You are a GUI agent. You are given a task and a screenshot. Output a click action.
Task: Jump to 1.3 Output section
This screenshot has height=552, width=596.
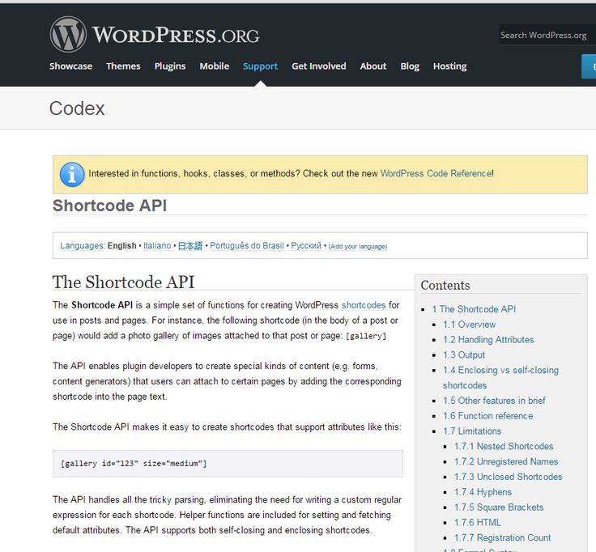click(464, 355)
